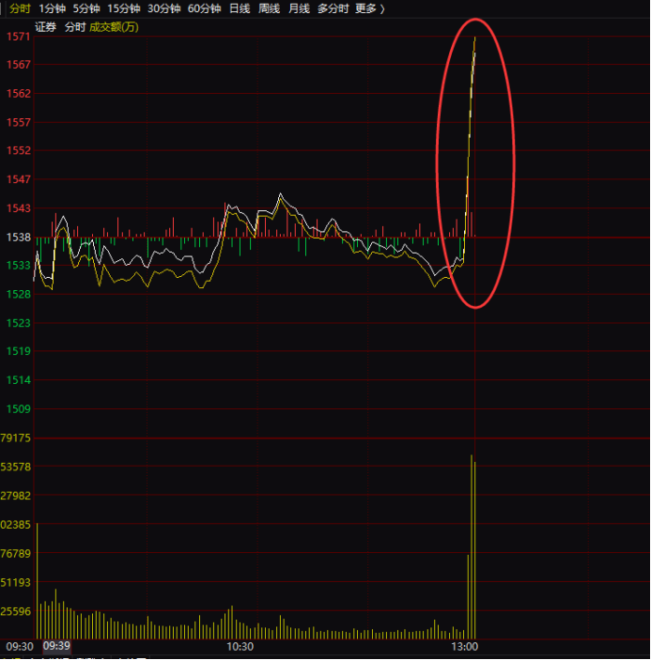Click the tallest volume bar near 13:00
The height and width of the screenshot is (660, 651).
[472, 545]
